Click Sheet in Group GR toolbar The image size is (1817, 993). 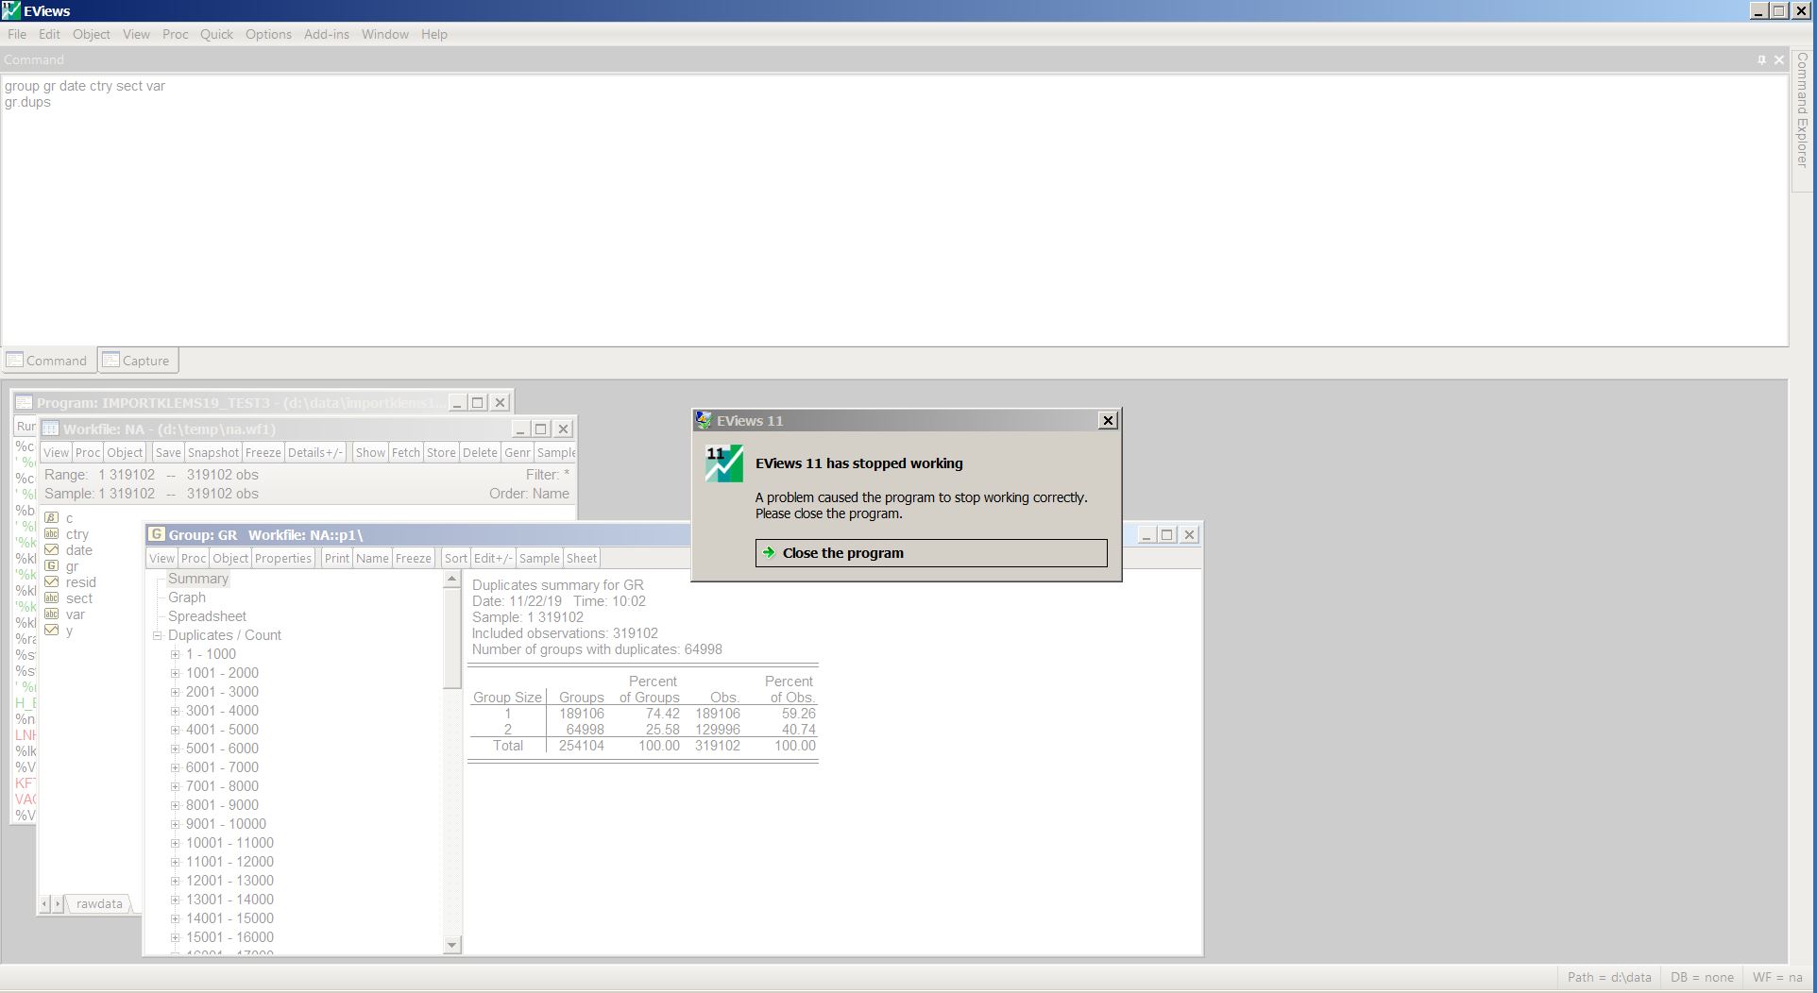click(581, 558)
